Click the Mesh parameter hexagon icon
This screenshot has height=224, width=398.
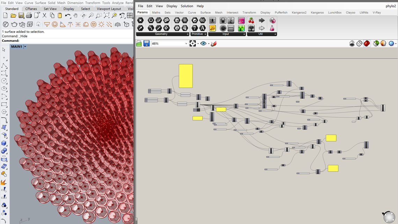point(185,20)
